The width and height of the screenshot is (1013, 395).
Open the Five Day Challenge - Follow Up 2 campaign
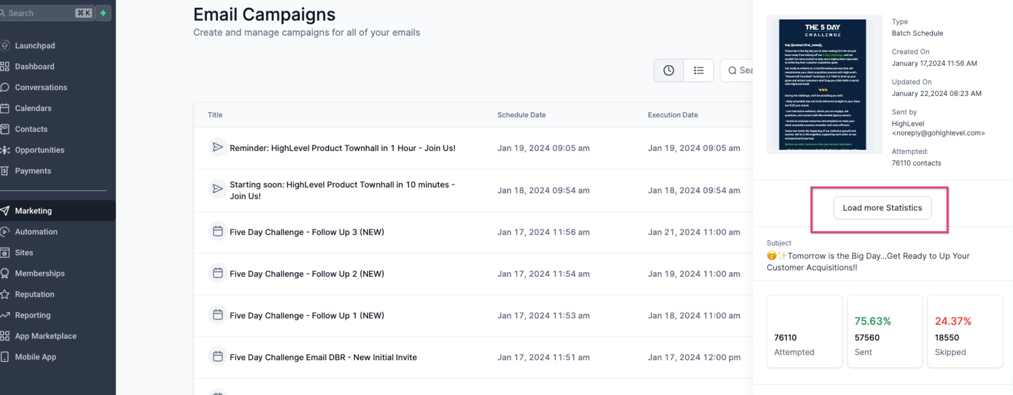coord(306,274)
